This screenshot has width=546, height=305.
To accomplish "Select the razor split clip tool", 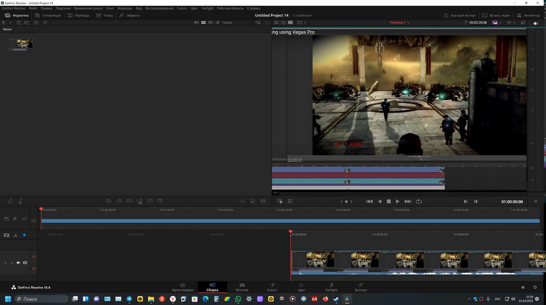I will tap(15, 236).
